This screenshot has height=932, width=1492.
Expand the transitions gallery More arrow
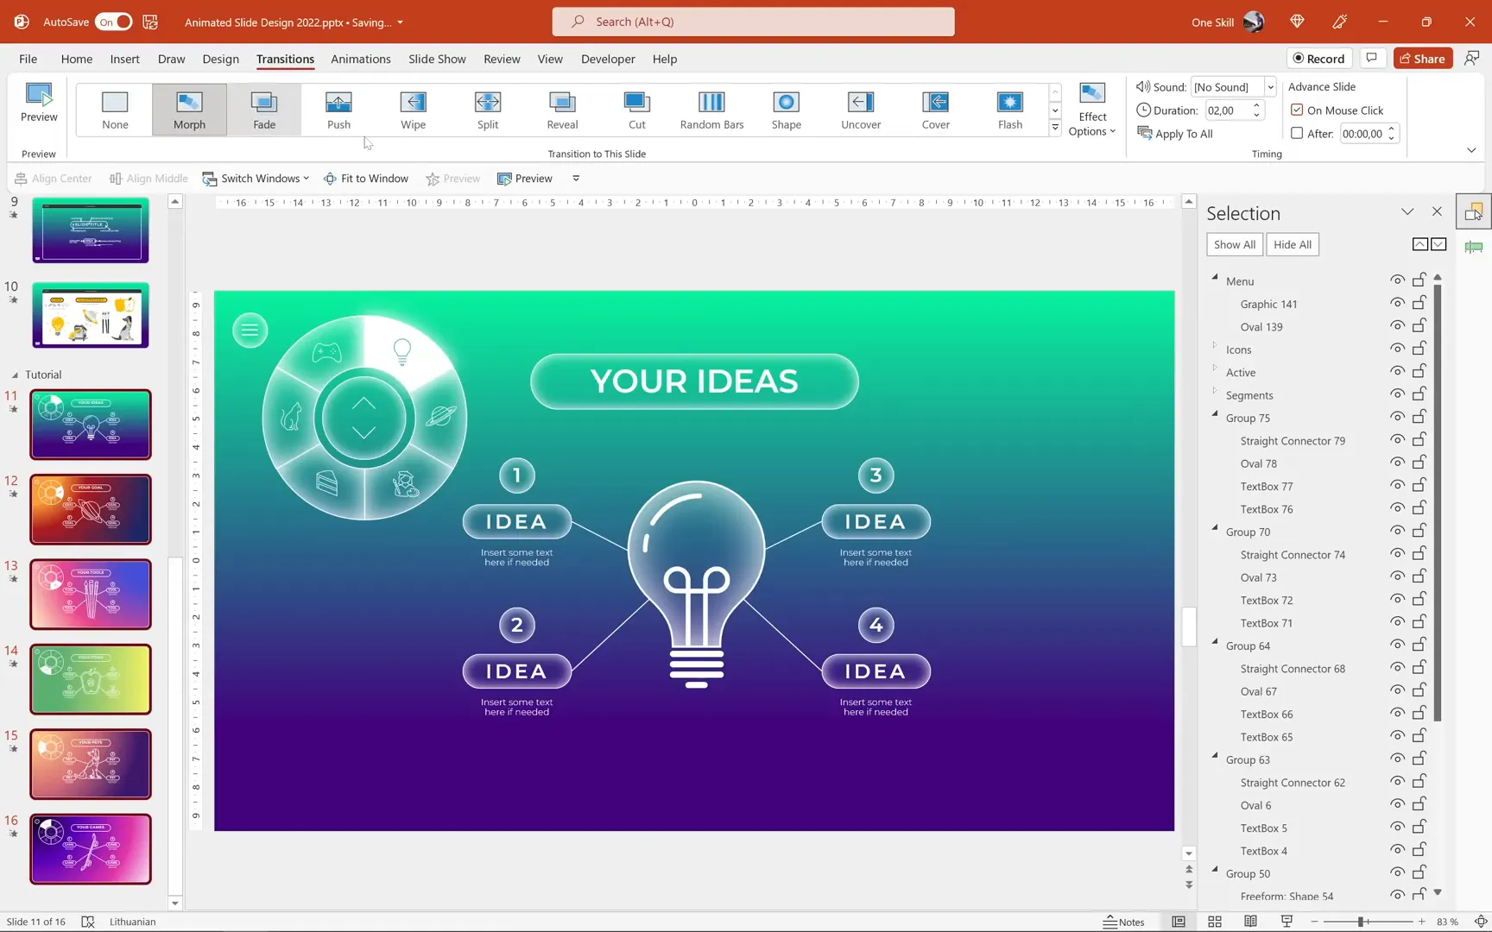tap(1055, 128)
